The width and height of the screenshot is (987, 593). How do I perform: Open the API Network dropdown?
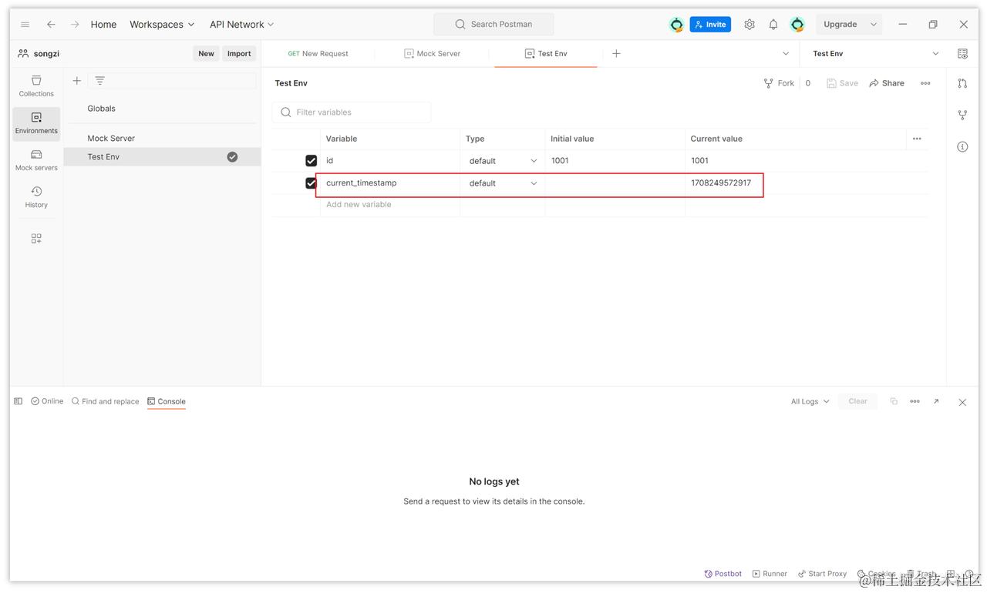(242, 25)
